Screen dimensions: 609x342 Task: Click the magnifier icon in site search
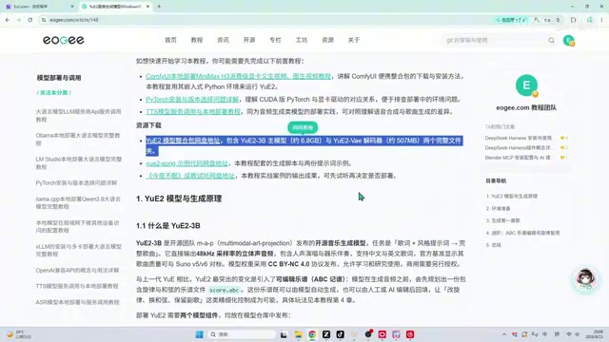click(551, 40)
